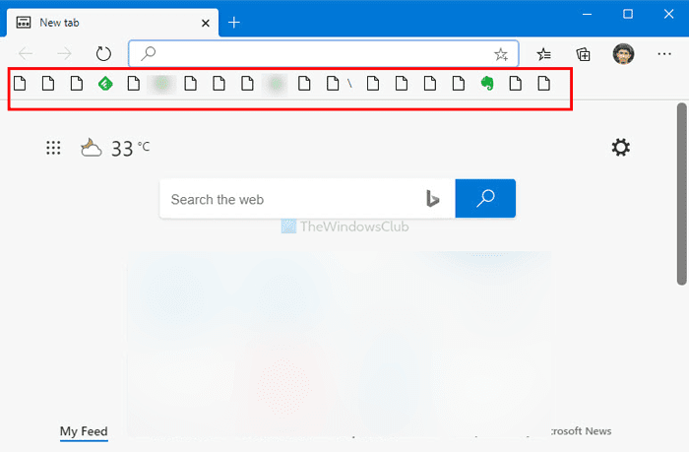Open blank page favorite immediately left of Evernote
The height and width of the screenshot is (452, 689).
tap(459, 83)
